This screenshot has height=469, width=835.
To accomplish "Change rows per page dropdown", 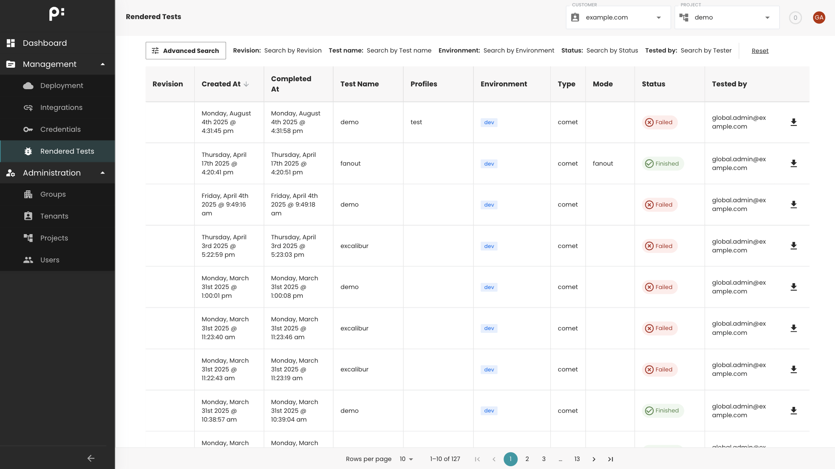I will tap(406, 459).
